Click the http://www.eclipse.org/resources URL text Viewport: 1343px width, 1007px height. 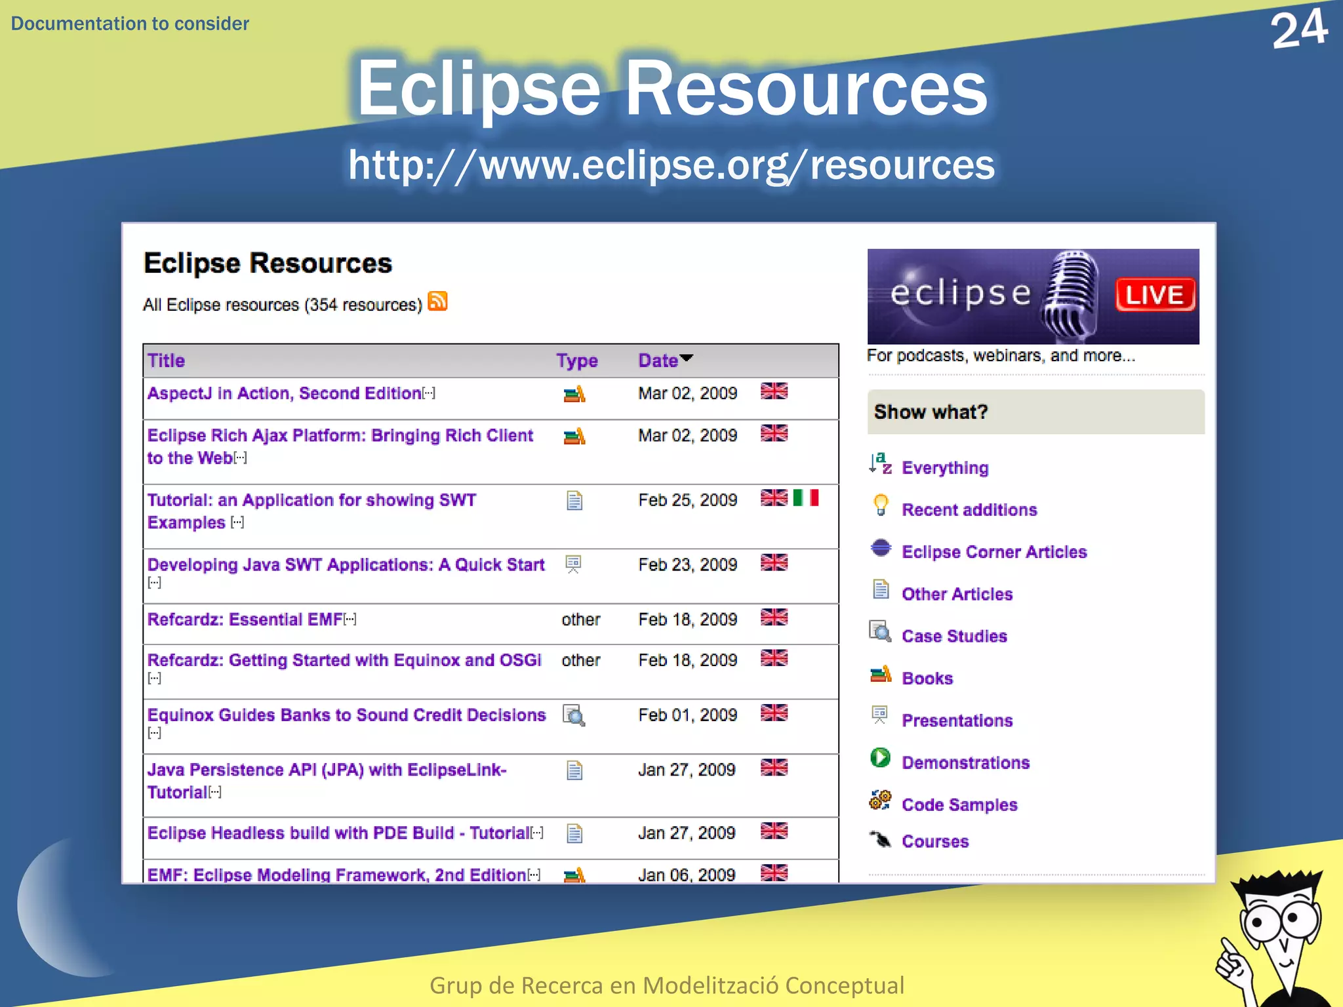[x=671, y=165]
